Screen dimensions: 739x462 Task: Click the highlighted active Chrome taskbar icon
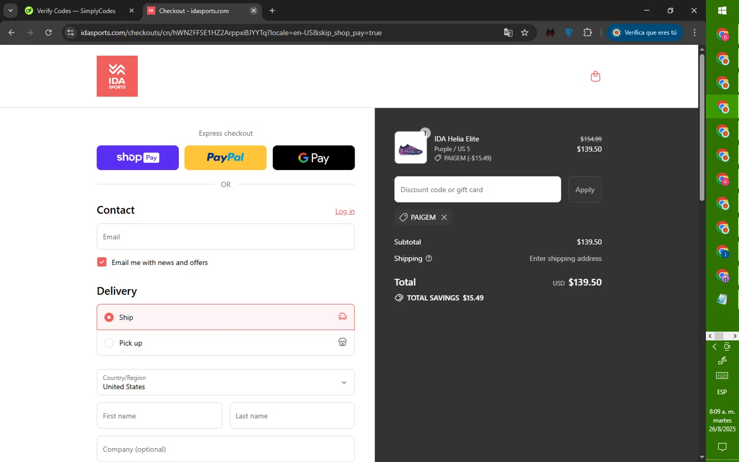coord(722,106)
